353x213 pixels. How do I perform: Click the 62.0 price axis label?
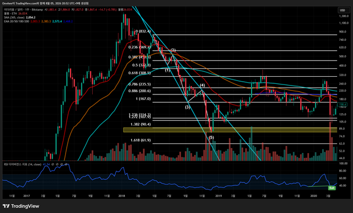coord(342,143)
